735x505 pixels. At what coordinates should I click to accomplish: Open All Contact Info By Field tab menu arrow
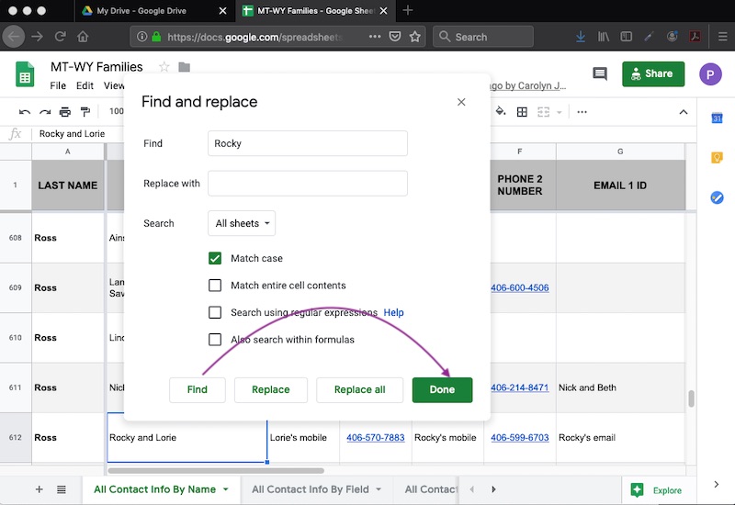tap(379, 489)
